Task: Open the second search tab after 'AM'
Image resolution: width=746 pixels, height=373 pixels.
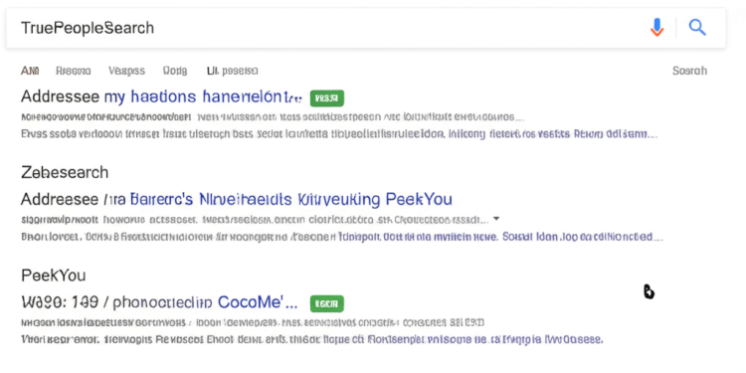Action: pyautogui.click(x=74, y=71)
